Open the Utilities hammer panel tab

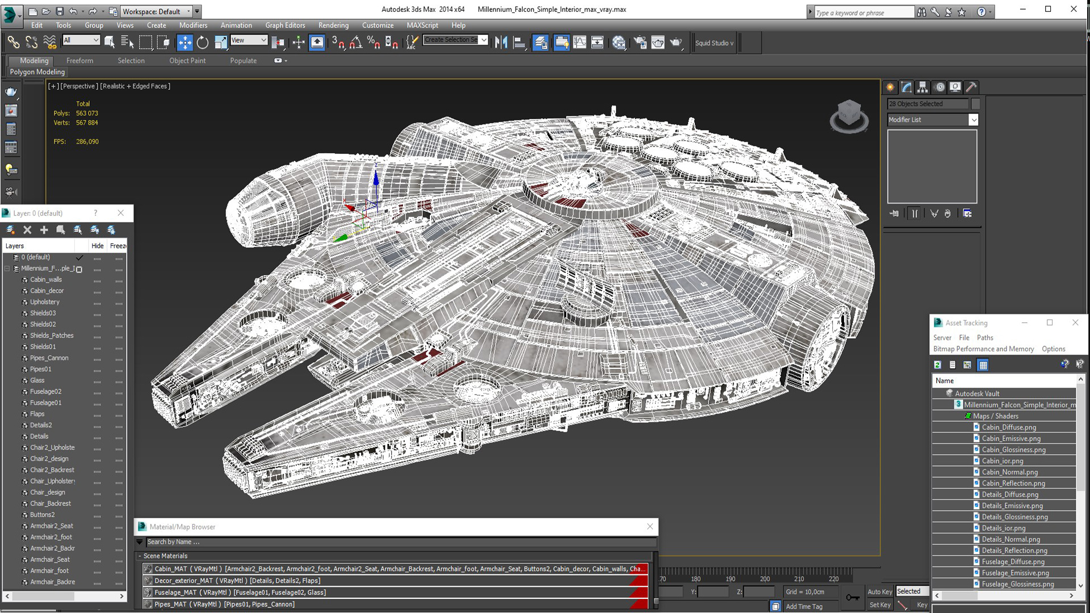click(x=971, y=87)
